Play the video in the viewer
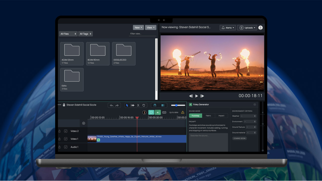This screenshot has height=181, width=322. coord(197,96)
